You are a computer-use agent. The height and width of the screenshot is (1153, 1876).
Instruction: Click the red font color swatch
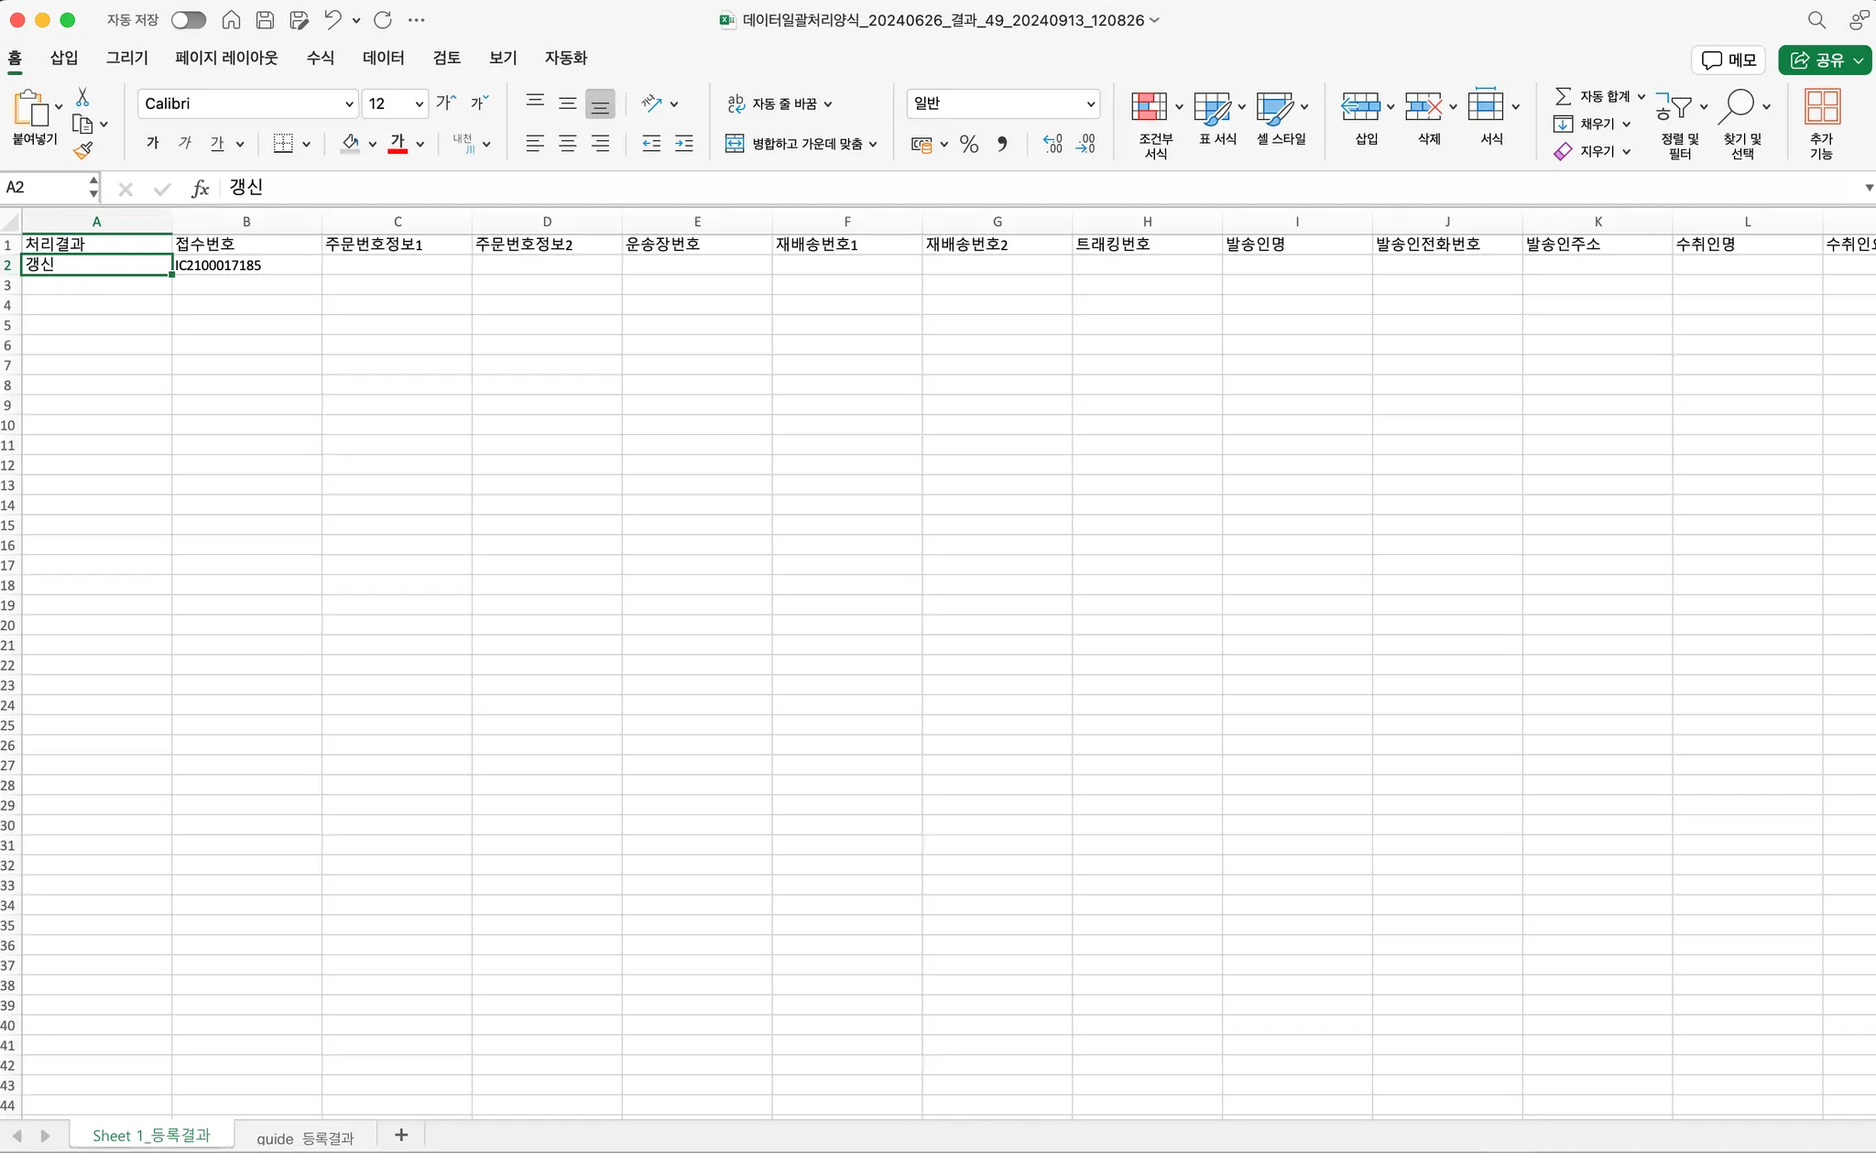click(x=398, y=145)
